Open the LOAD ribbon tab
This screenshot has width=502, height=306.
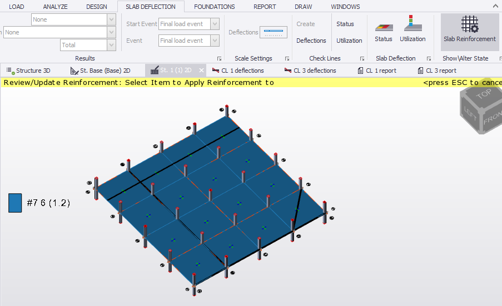coord(16,7)
